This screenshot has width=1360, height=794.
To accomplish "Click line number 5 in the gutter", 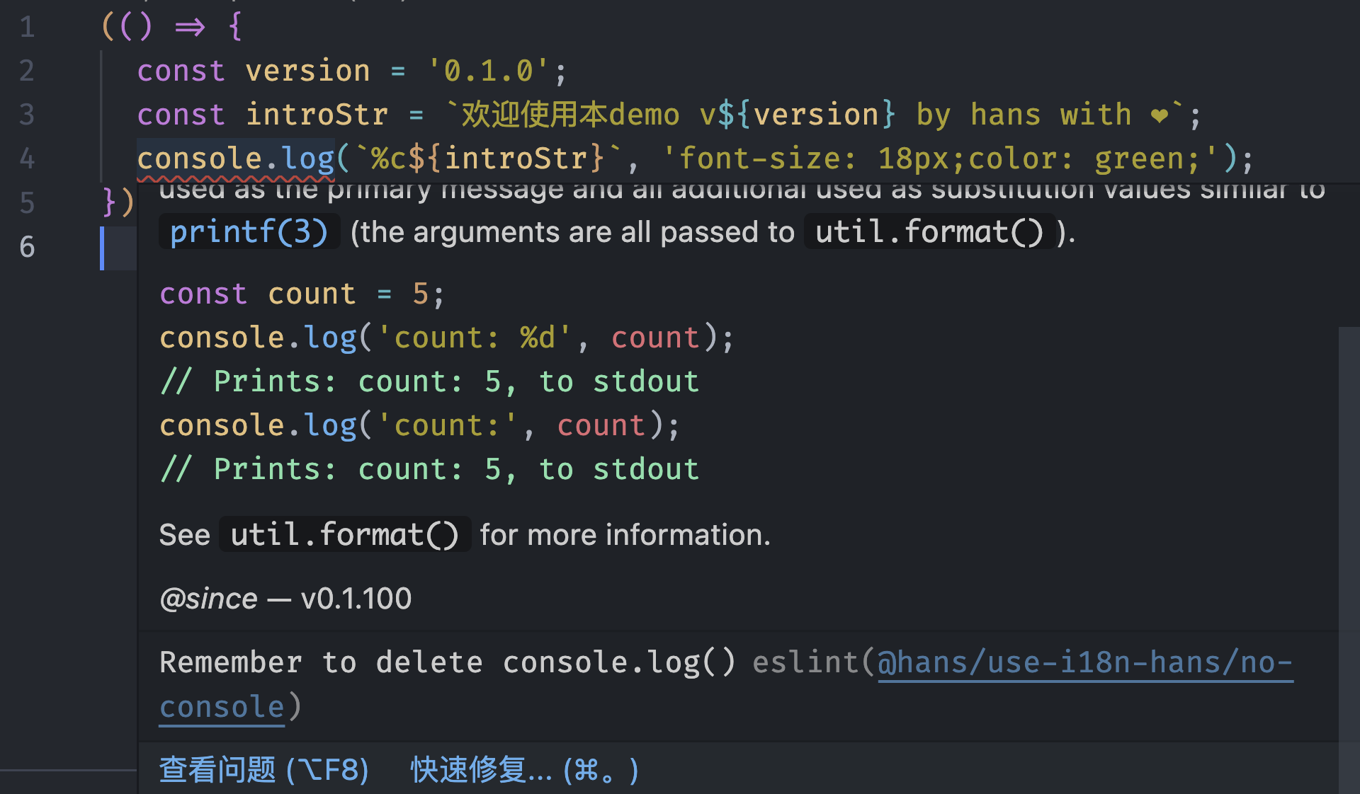I will pyautogui.click(x=27, y=204).
